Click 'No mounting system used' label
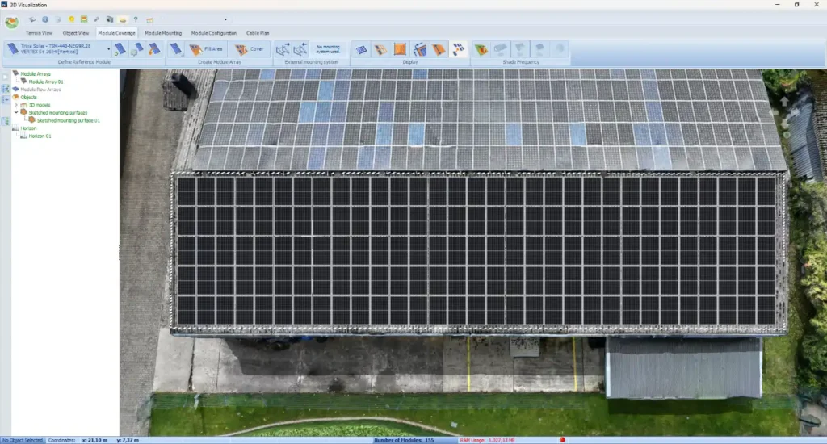This screenshot has width=827, height=444. pyautogui.click(x=328, y=49)
